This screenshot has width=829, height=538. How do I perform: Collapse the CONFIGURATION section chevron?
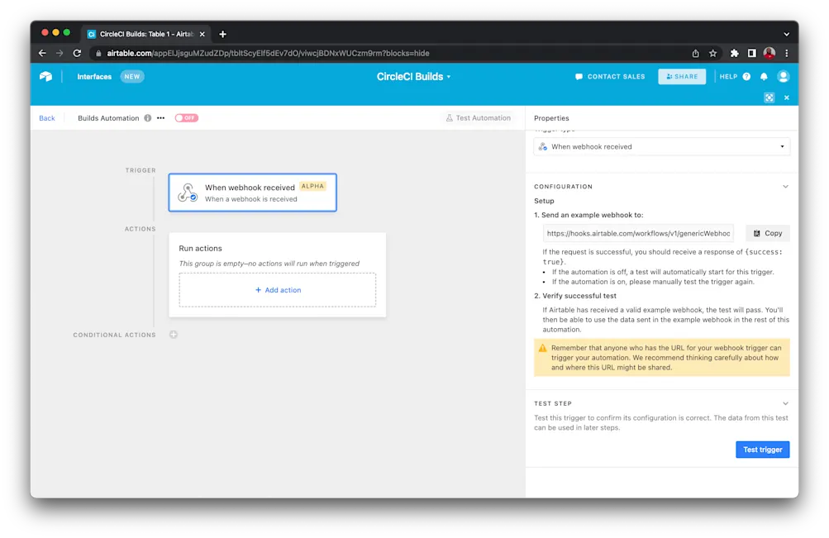pos(784,186)
